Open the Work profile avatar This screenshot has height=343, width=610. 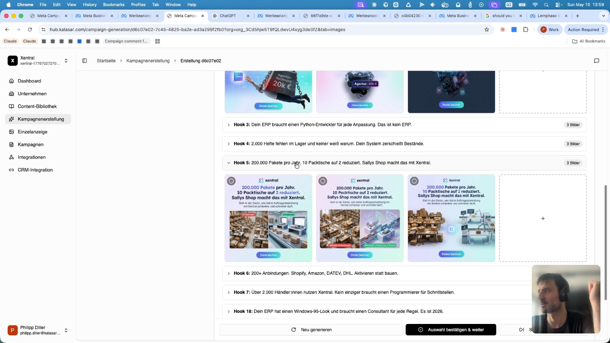(549, 30)
